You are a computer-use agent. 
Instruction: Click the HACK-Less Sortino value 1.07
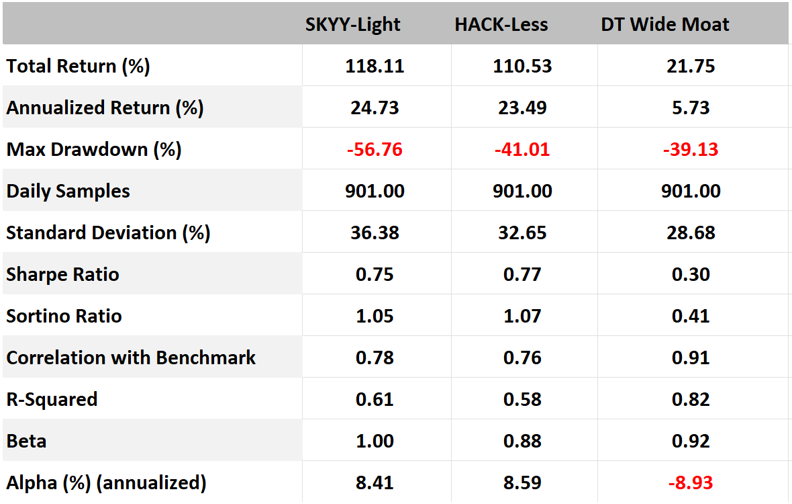tap(522, 316)
